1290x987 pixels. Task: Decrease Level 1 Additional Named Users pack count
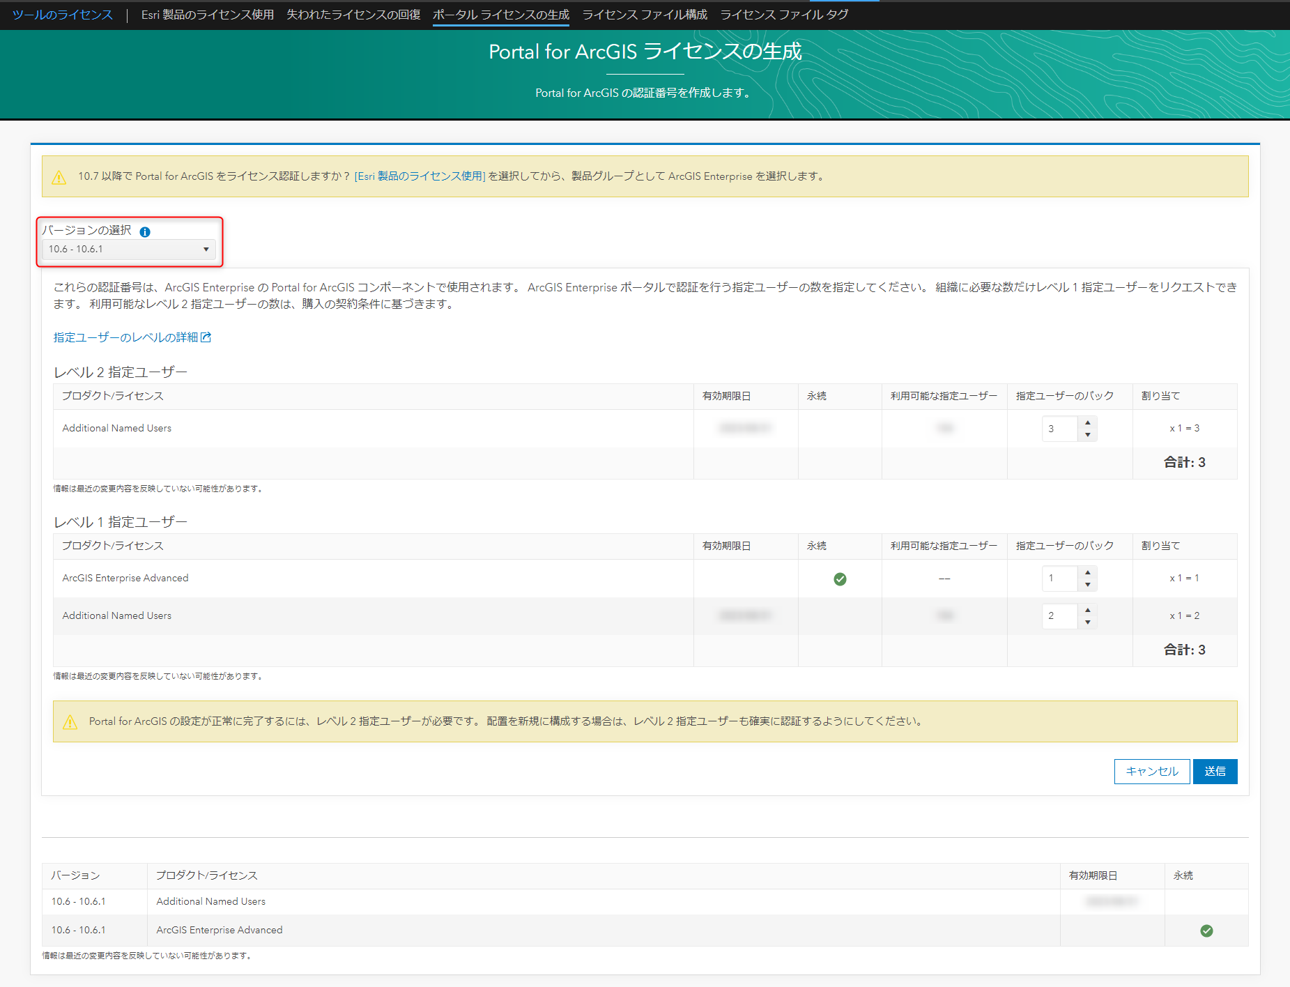click(1087, 622)
